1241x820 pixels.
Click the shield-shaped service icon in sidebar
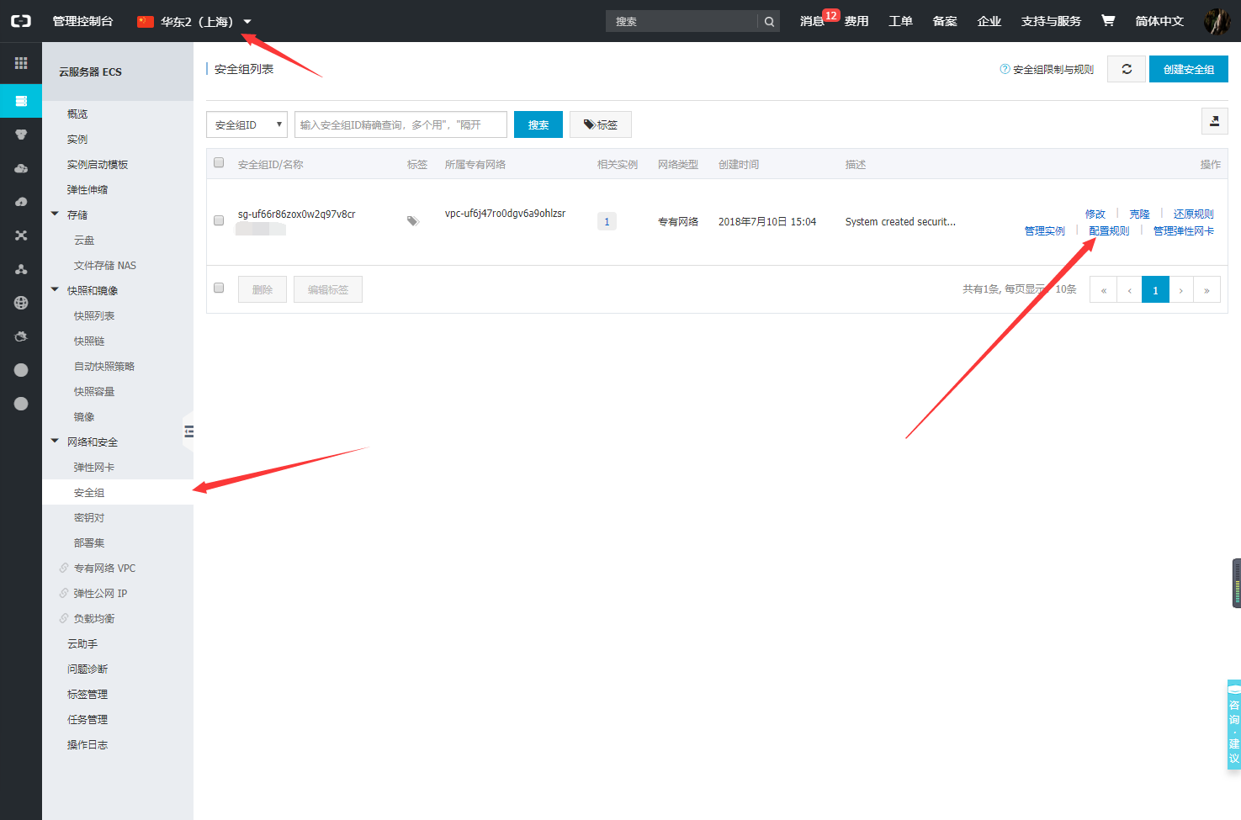21,135
